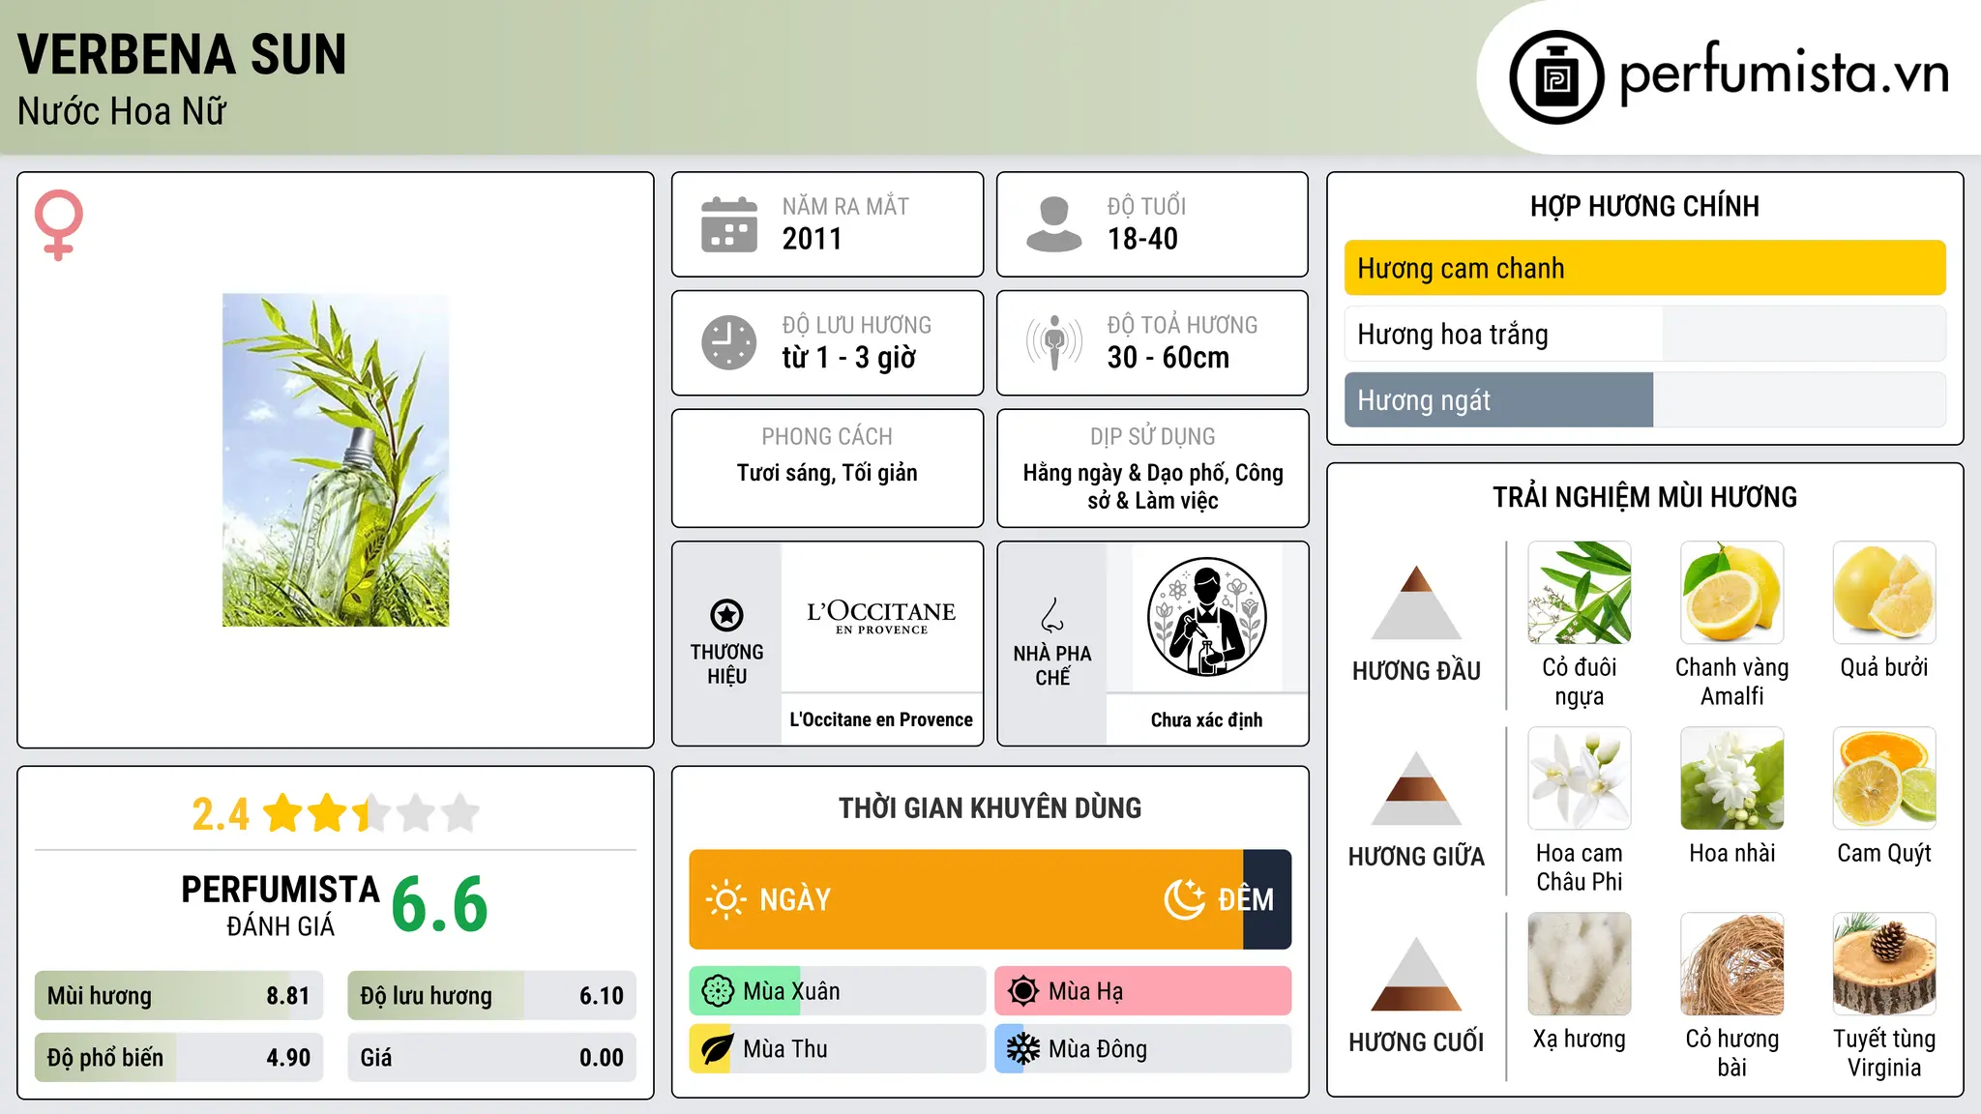Viewport: 1981px width, 1114px height.
Task: Click the L'Occitane en Provence brand logo
Action: pos(881,616)
